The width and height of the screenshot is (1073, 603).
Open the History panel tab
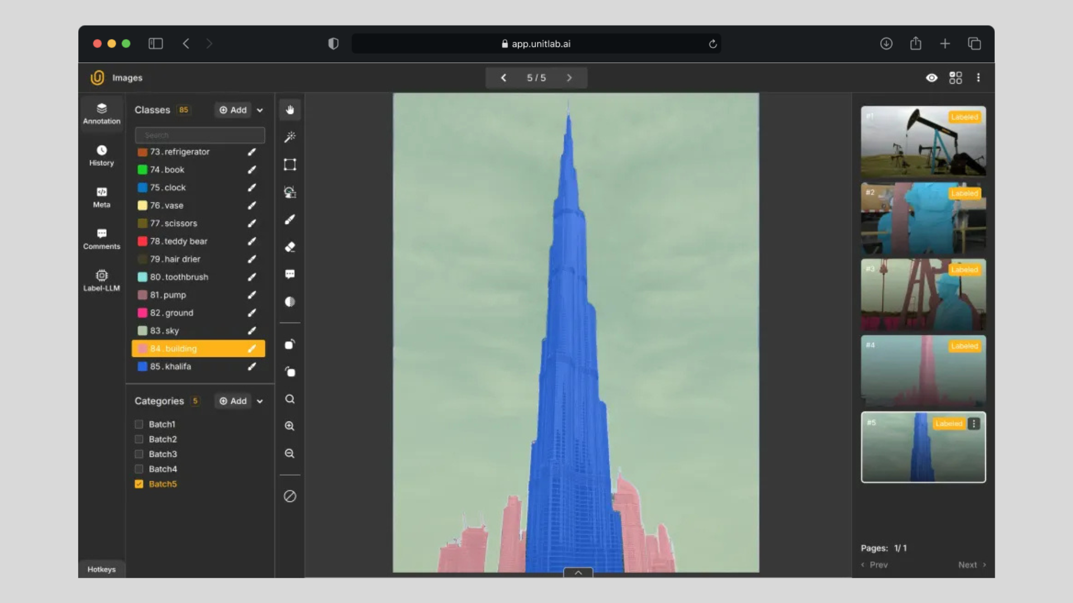(x=102, y=155)
